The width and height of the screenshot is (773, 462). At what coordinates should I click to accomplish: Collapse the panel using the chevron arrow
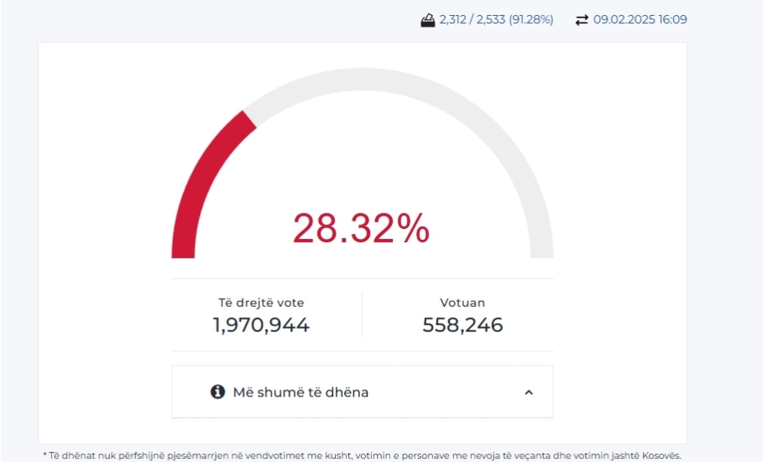[x=529, y=392]
